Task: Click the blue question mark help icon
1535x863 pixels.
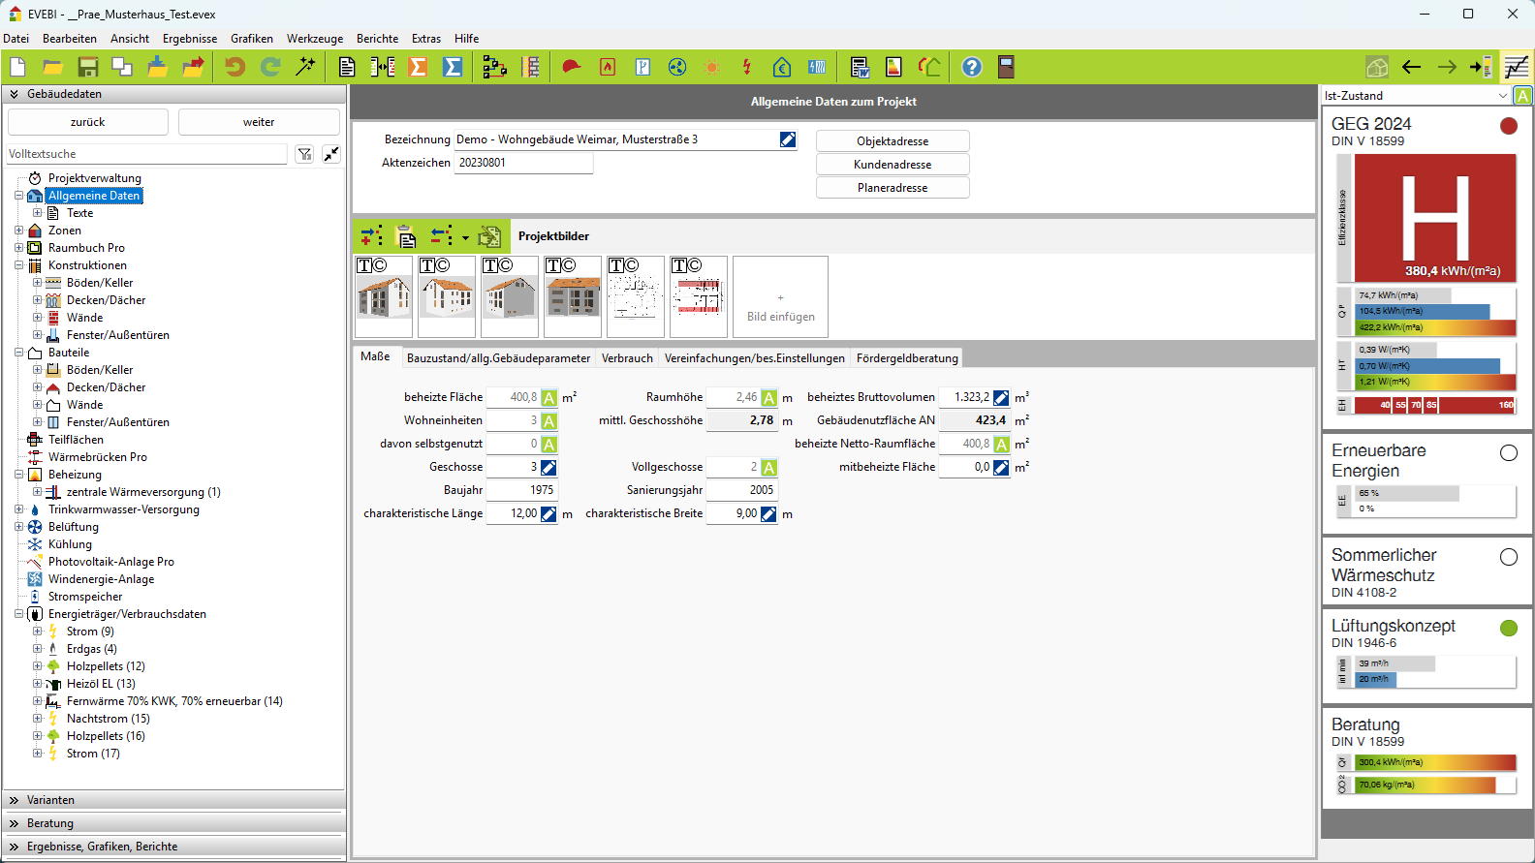Action: [x=971, y=67]
